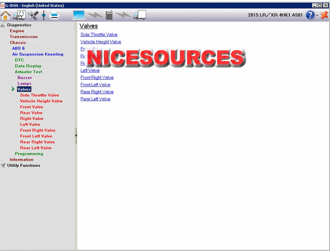
Task: Open the wrench and screwdriver utilities icon
Action: tap(33, 16)
